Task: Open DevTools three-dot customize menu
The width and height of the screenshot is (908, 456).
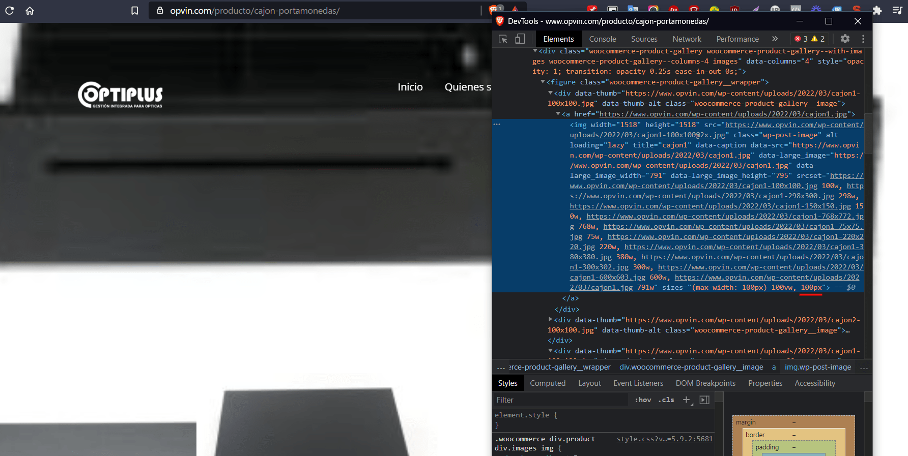Action: [x=863, y=39]
